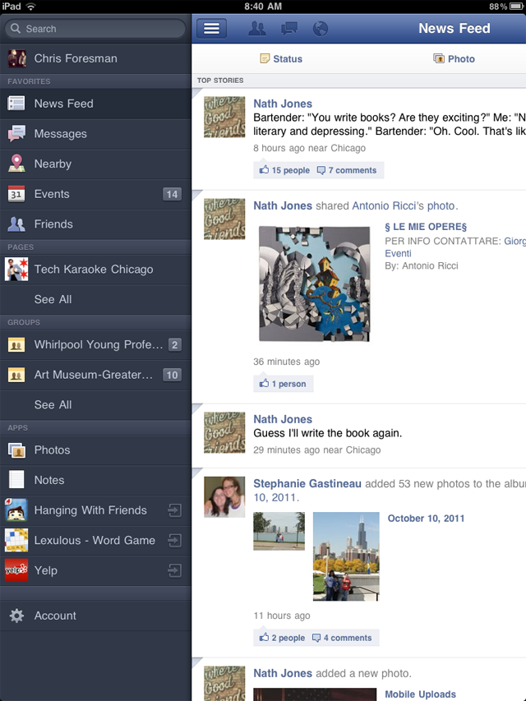This screenshot has height=701, width=526.
Task: Open Nearby in sidebar
Action: click(95, 164)
